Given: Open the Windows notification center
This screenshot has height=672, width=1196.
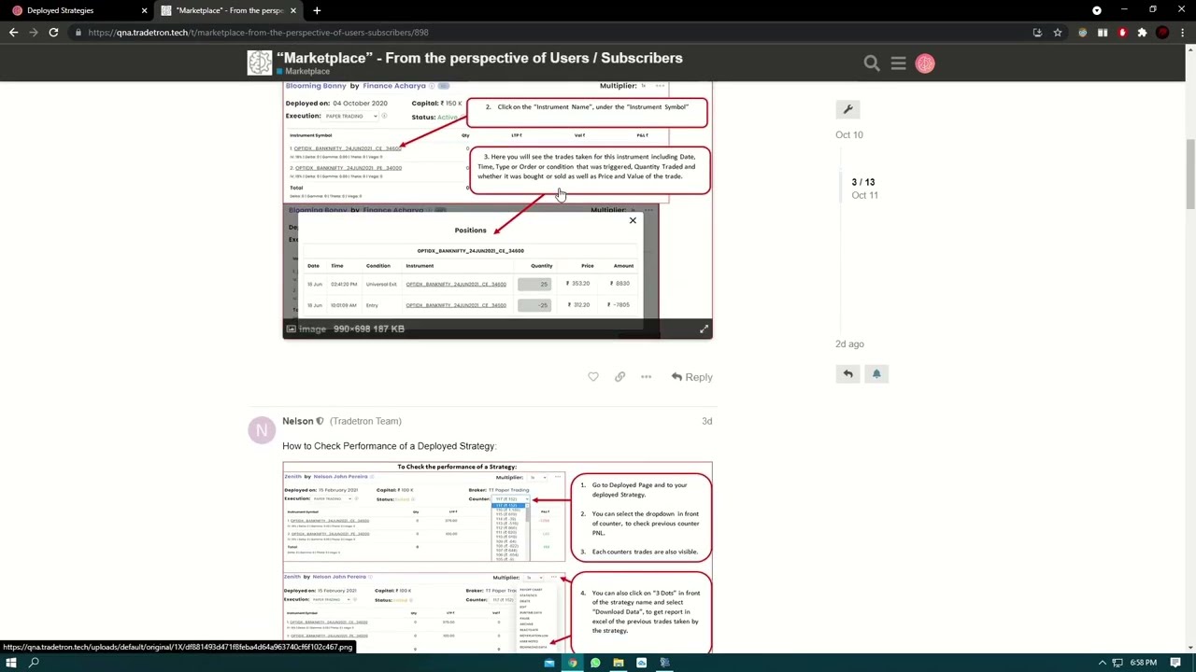Looking at the screenshot, I should coord(1175,663).
